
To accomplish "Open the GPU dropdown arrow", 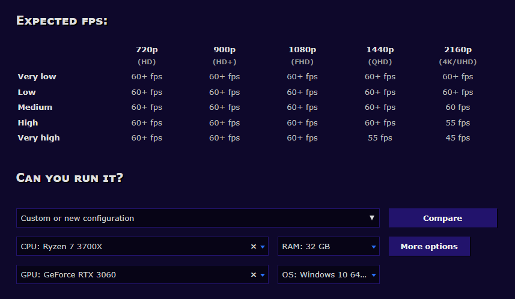I will [263, 275].
